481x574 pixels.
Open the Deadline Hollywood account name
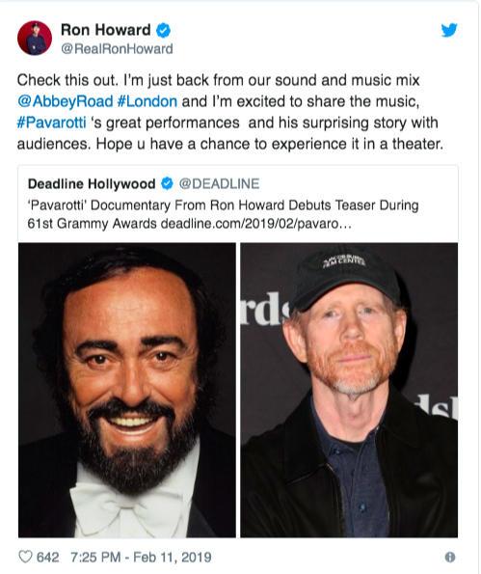click(92, 183)
